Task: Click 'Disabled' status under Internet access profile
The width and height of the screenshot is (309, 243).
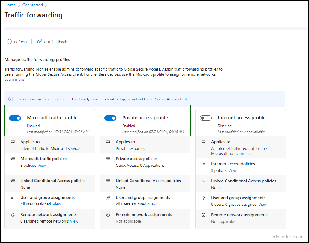Action: (224, 126)
